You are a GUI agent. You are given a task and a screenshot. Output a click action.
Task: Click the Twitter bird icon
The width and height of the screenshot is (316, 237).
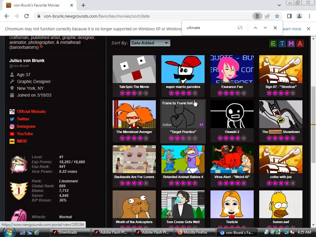point(12,119)
